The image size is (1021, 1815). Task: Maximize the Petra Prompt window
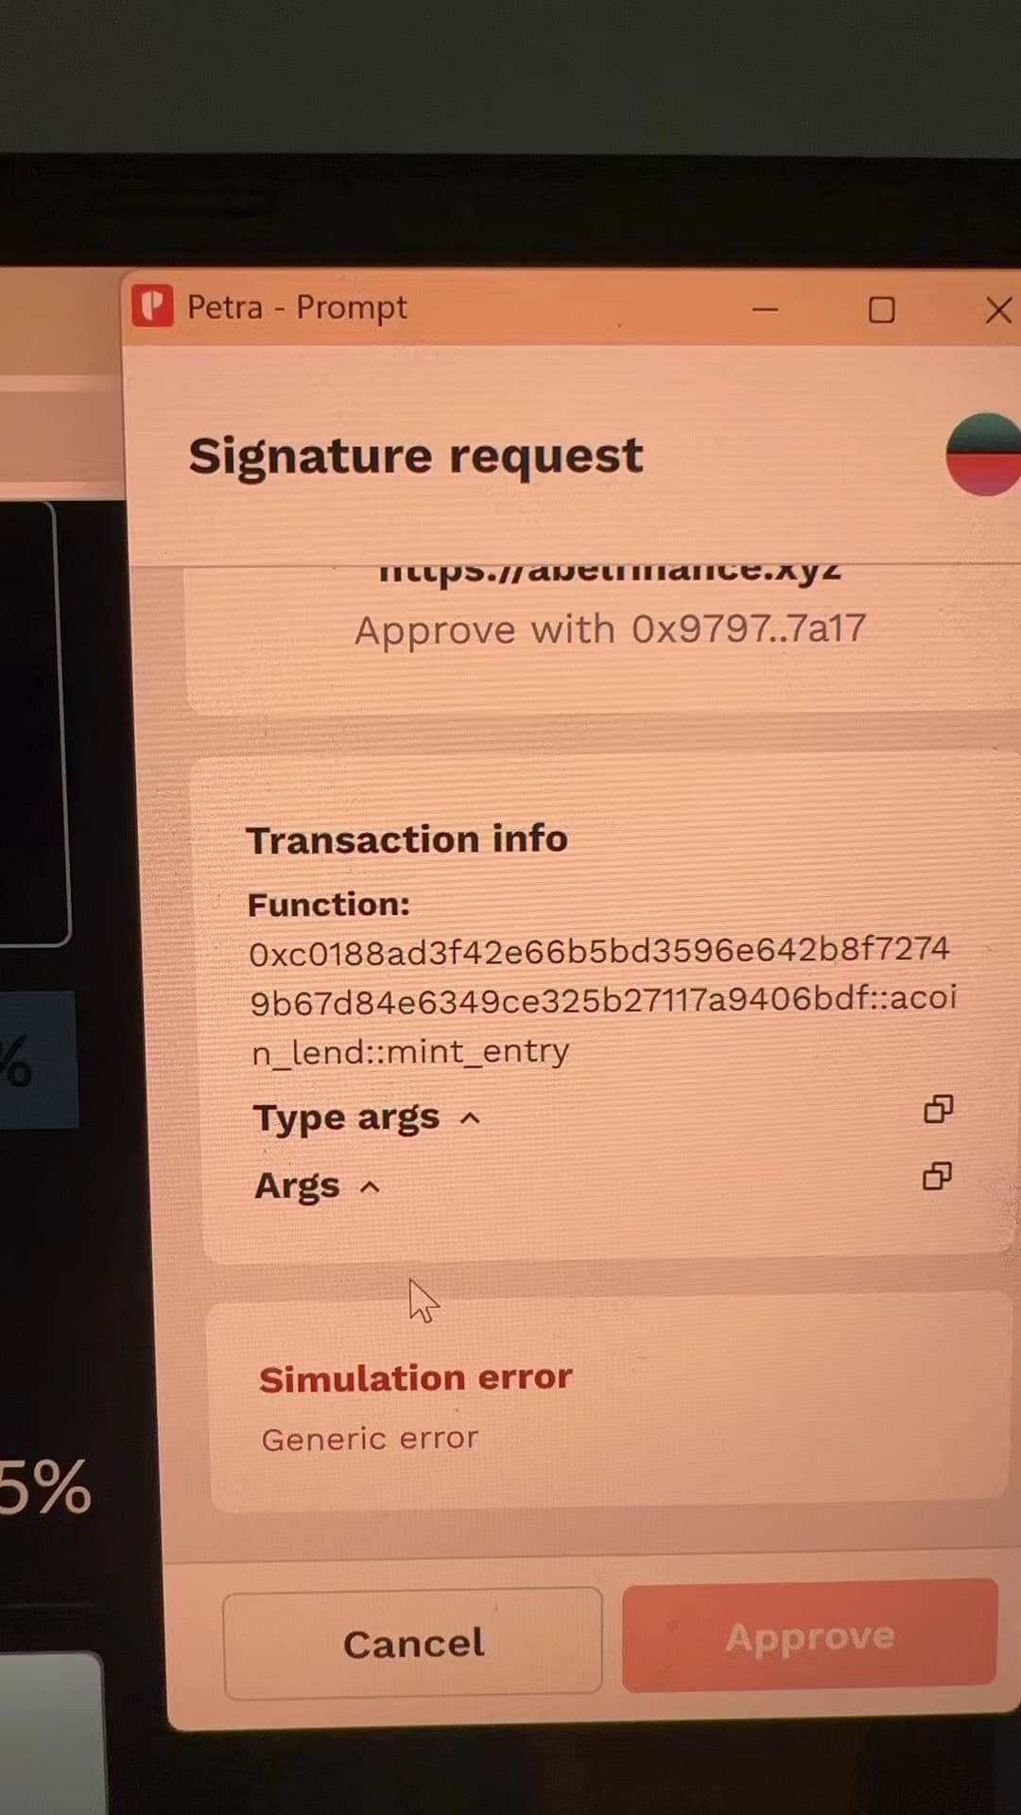(x=881, y=310)
